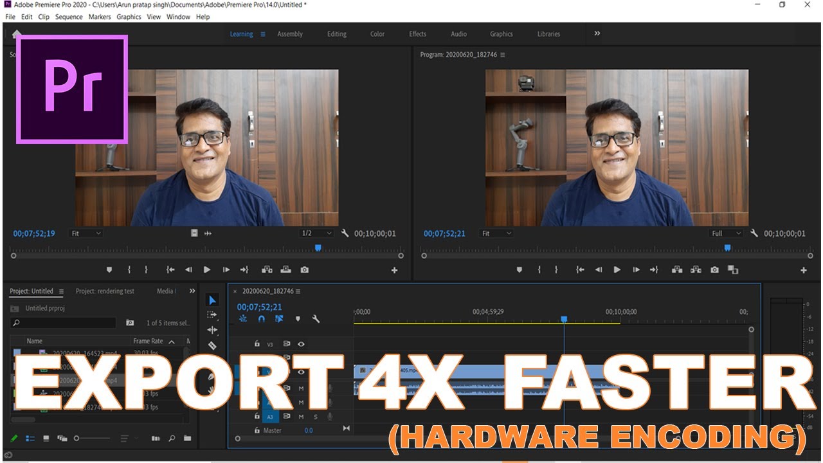Click Mark In in Program monitor
The image size is (823, 463).
click(539, 270)
